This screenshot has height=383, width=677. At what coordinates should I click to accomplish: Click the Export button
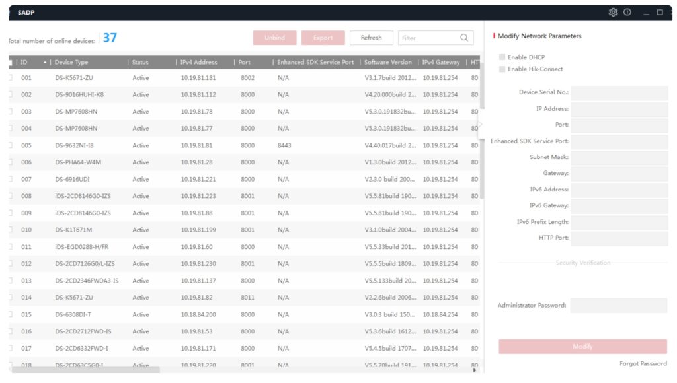[x=323, y=38]
